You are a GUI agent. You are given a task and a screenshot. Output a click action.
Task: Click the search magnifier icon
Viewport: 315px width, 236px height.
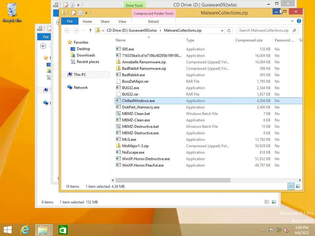click(294, 30)
